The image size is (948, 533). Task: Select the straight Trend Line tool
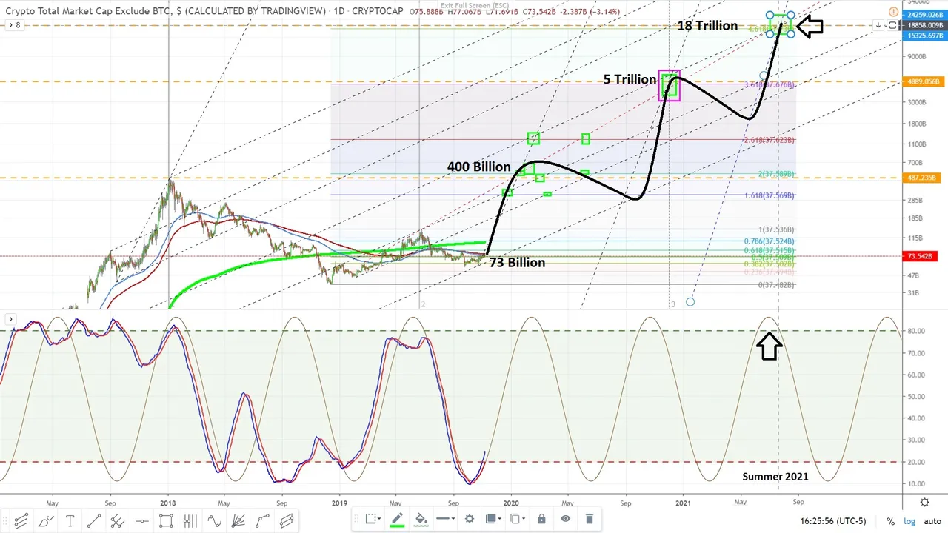pyautogui.click(x=94, y=520)
